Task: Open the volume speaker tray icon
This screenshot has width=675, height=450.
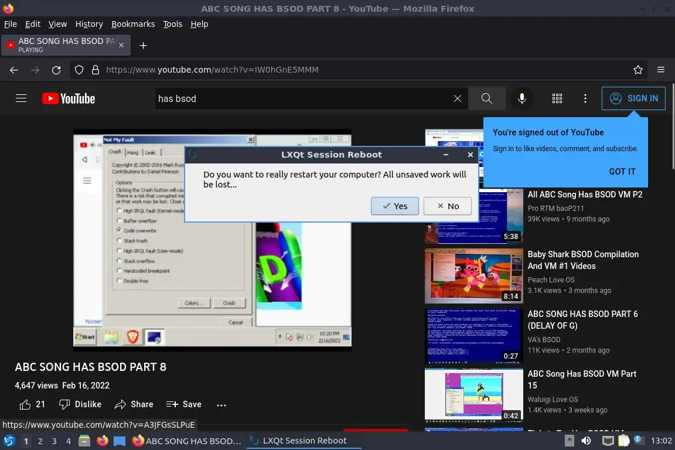Action: [586, 441]
